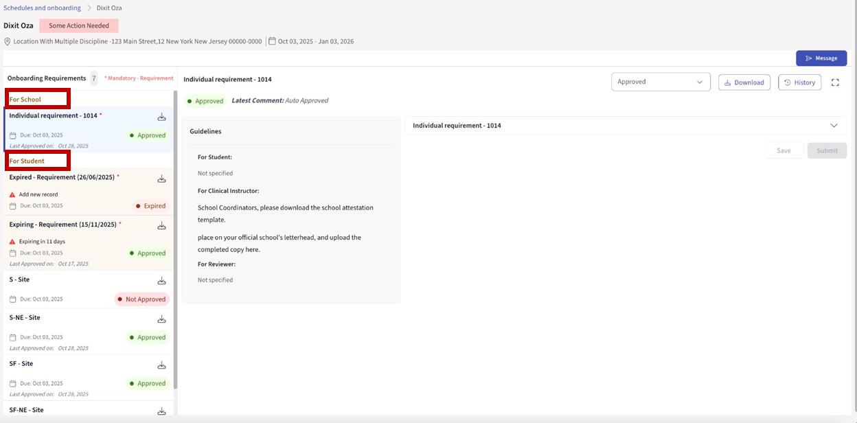Click download icon beside S - Site
This screenshot has height=423, width=857.
161,281
